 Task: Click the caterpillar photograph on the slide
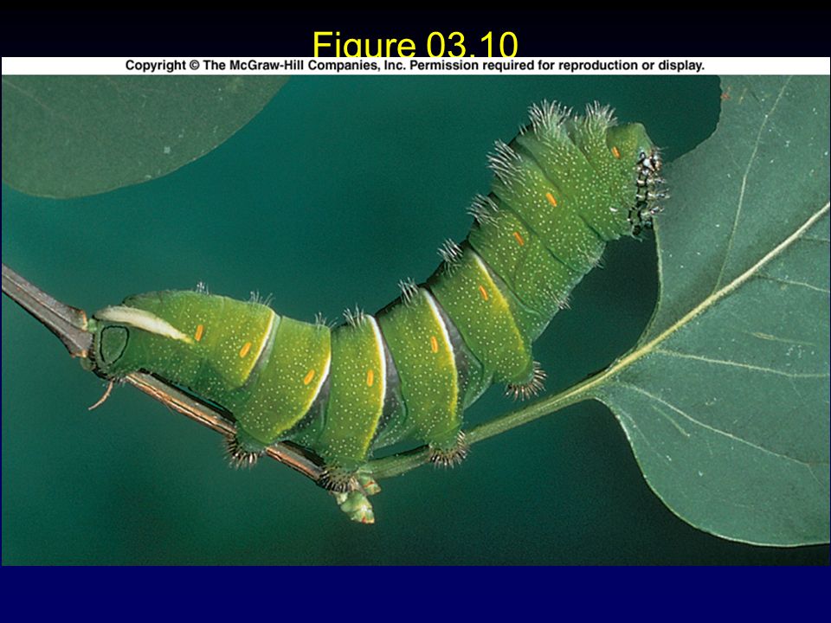pyautogui.click(x=415, y=320)
